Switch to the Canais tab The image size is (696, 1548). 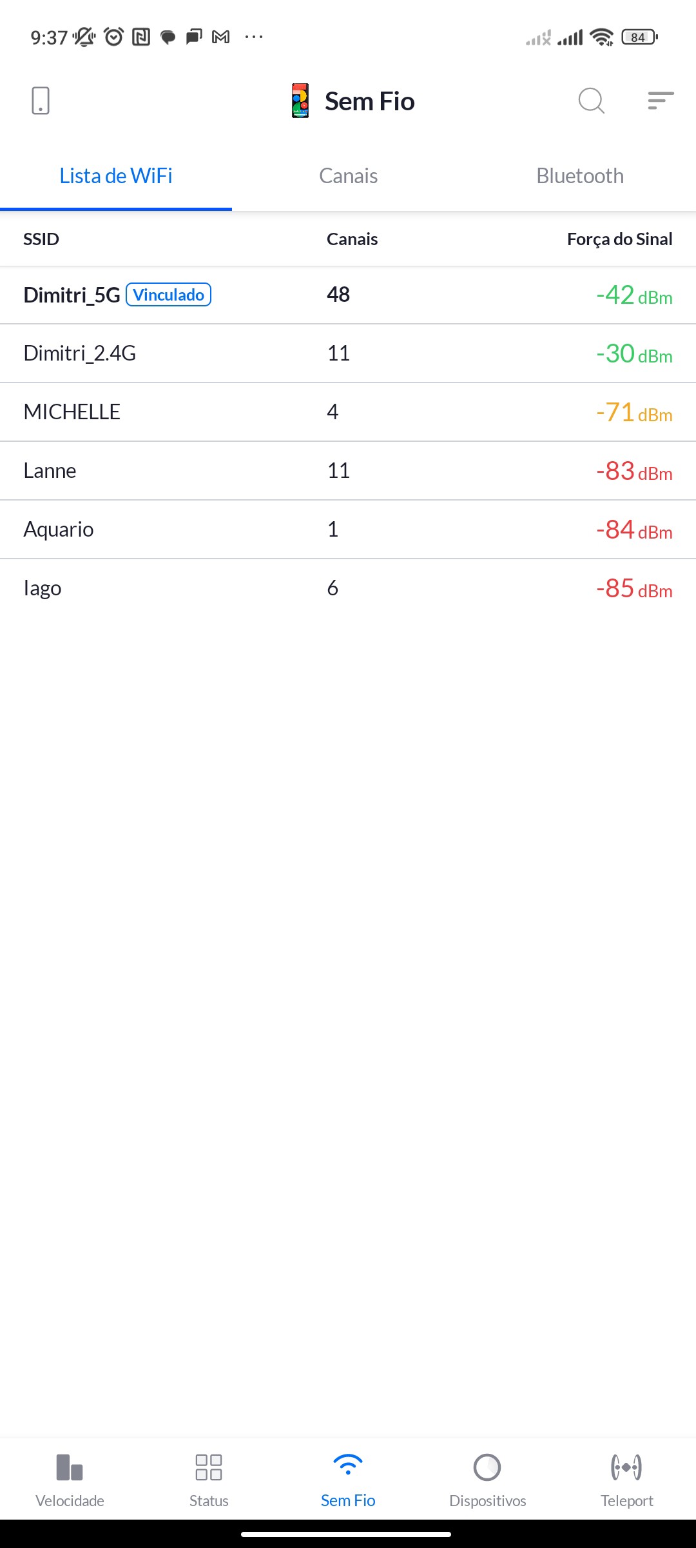[348, 176]
